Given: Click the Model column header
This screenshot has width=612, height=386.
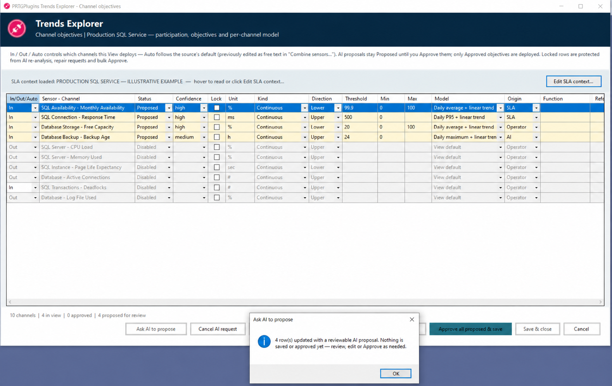Looking at the screenshot, I should 468,99.
